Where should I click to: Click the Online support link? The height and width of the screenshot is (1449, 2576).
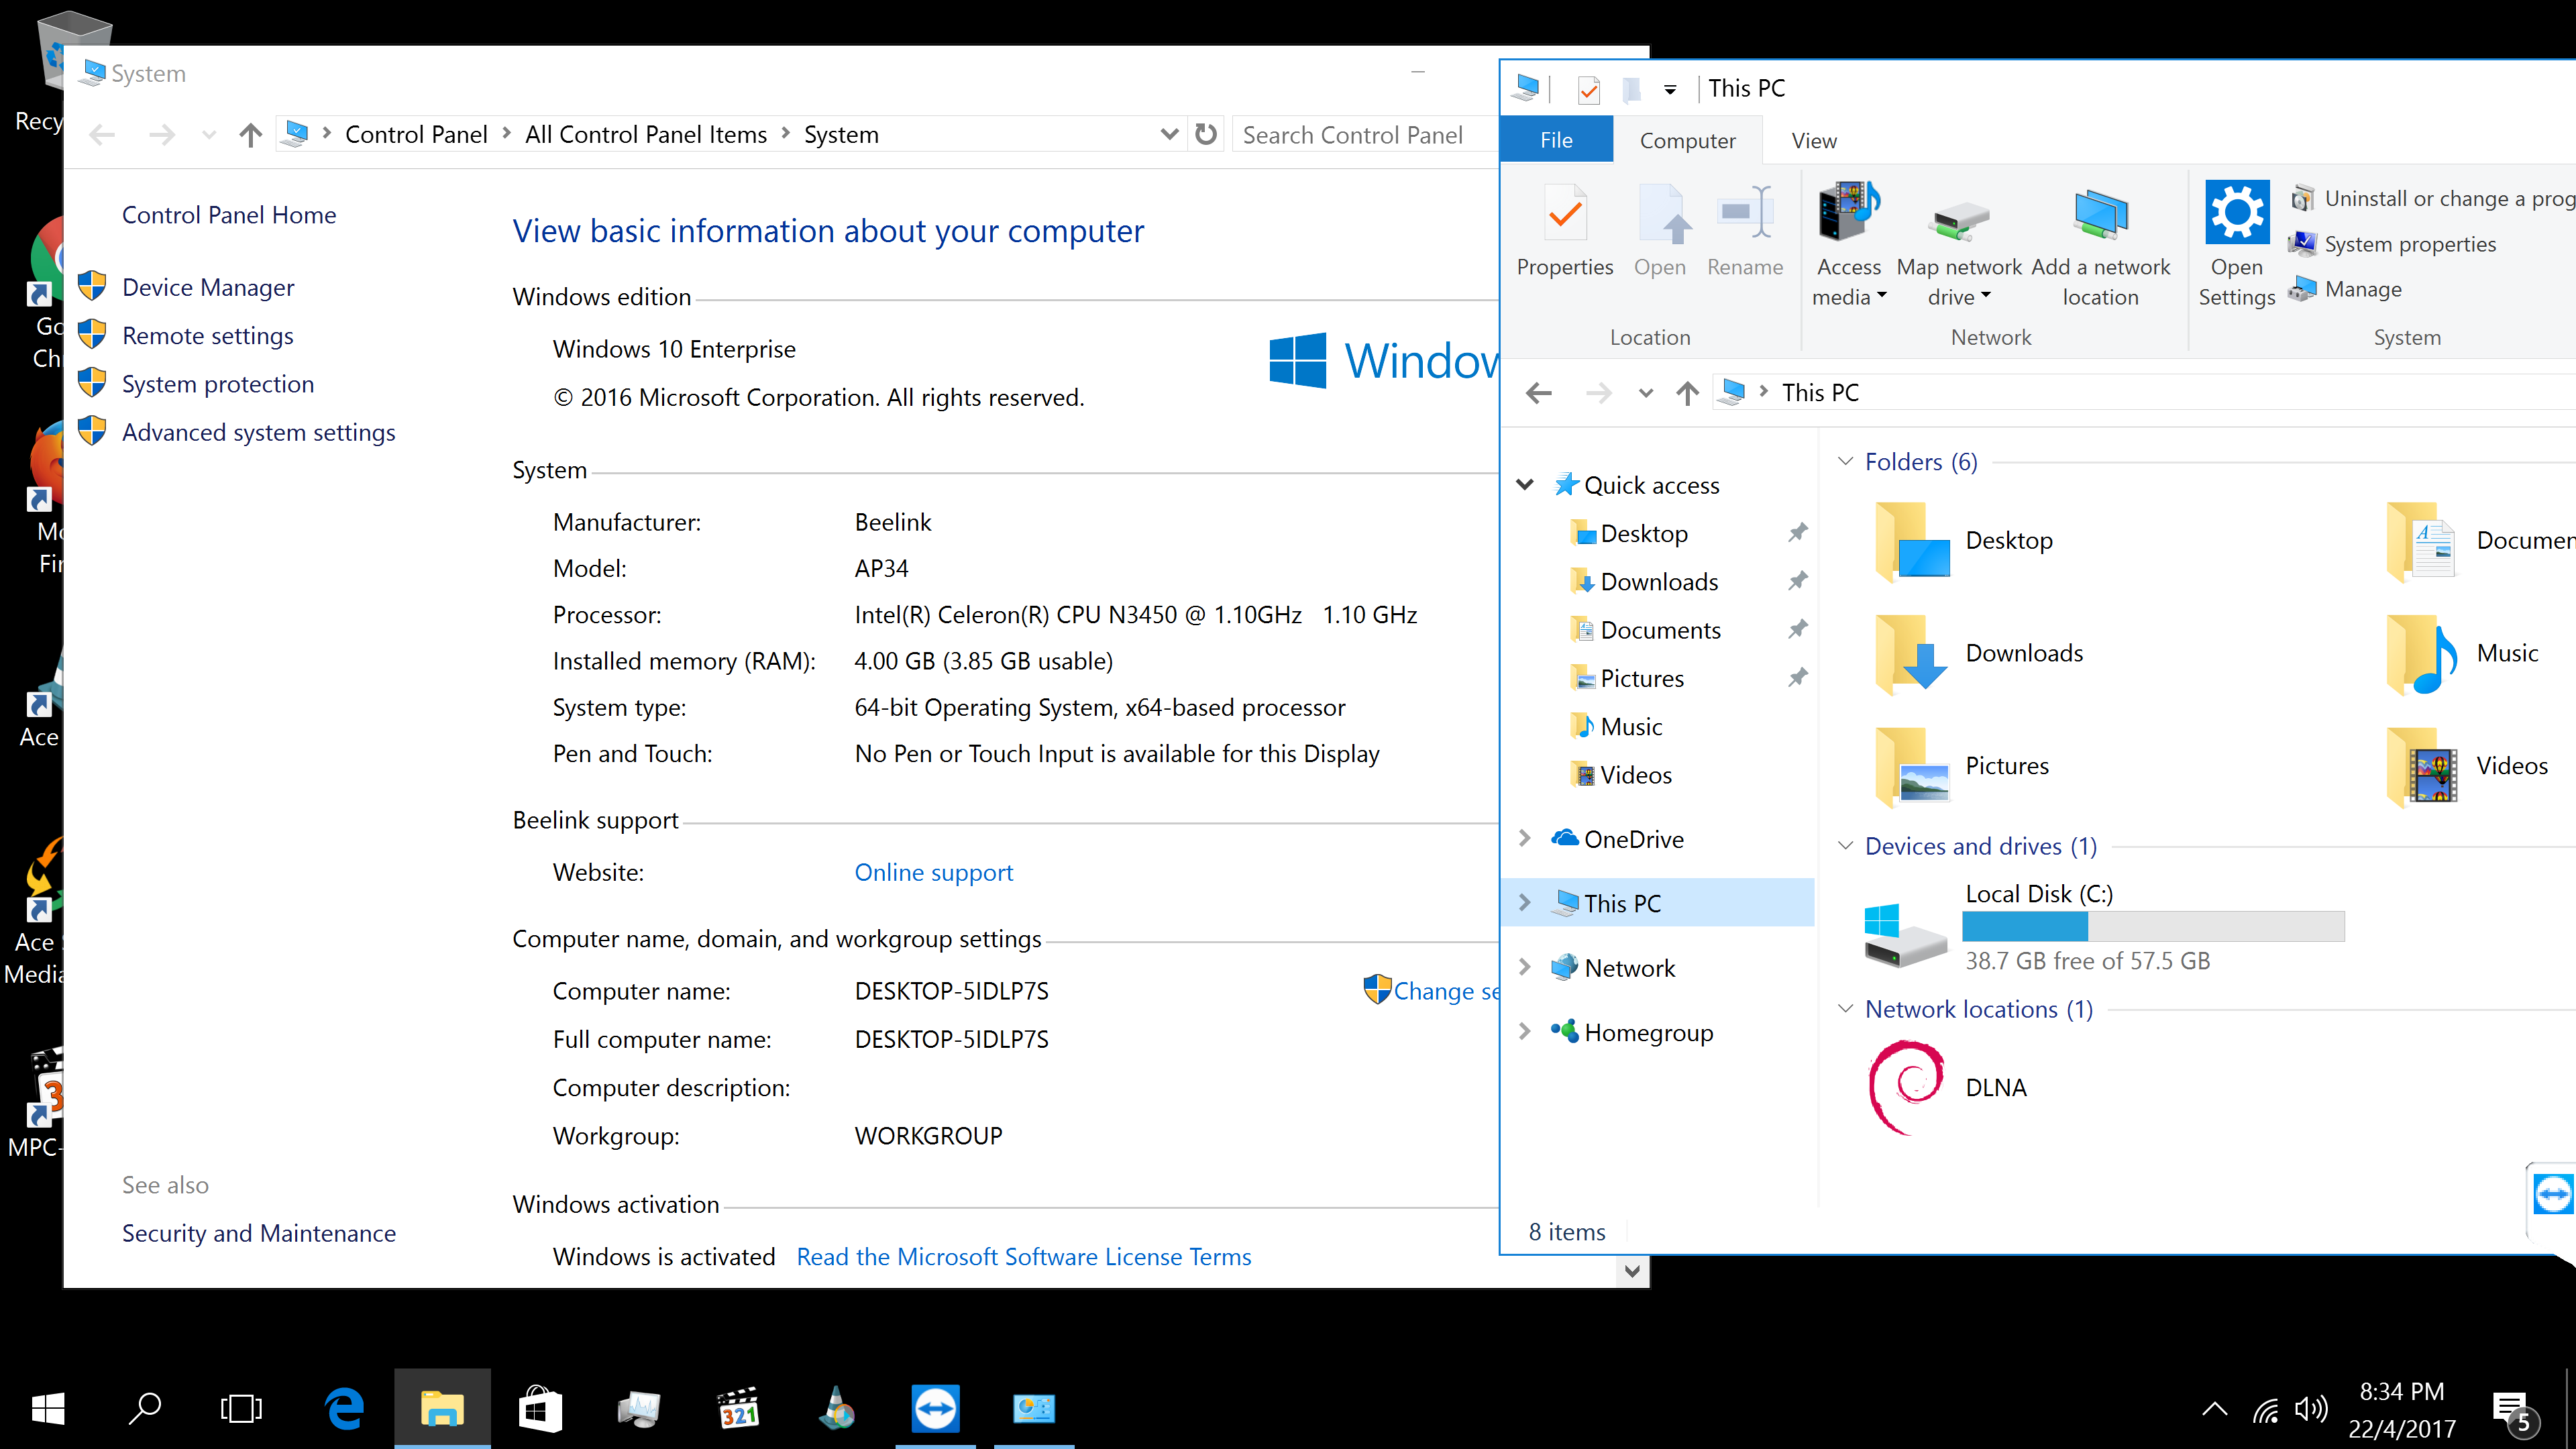pos(933,872)
